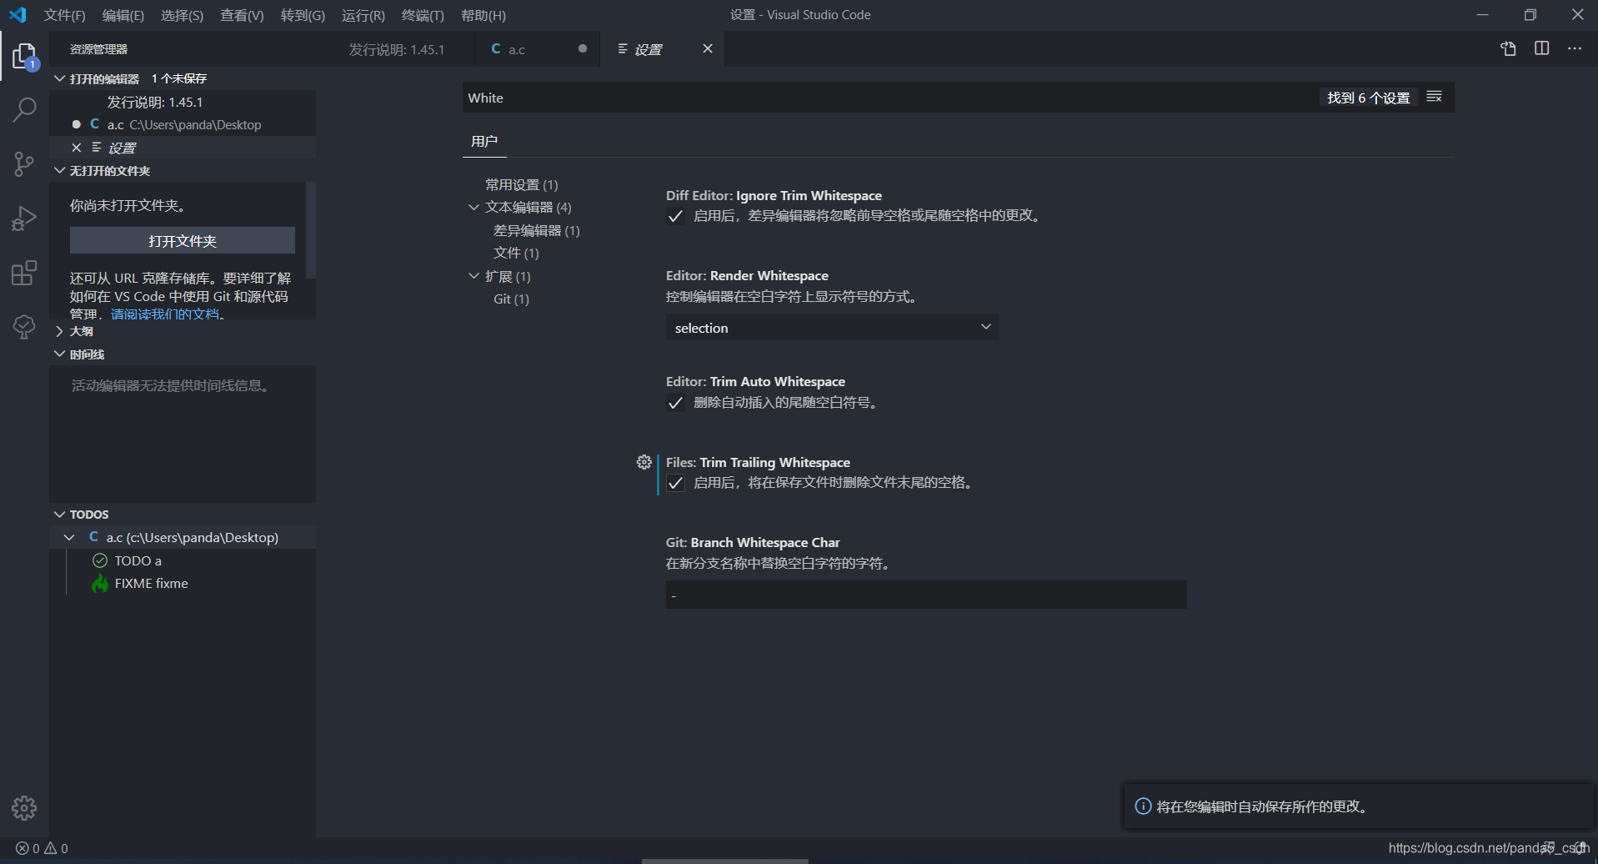Viewport: 1598px width, 864px height.
Task: Open the Run and Debug view
Action: pos(24,218)
